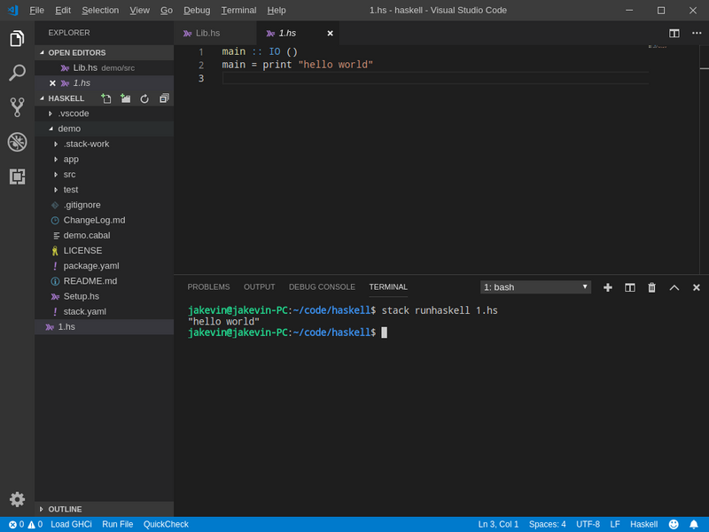Collapse all folders in explorer
Screen dimensions: 709x532
point(164,98)
